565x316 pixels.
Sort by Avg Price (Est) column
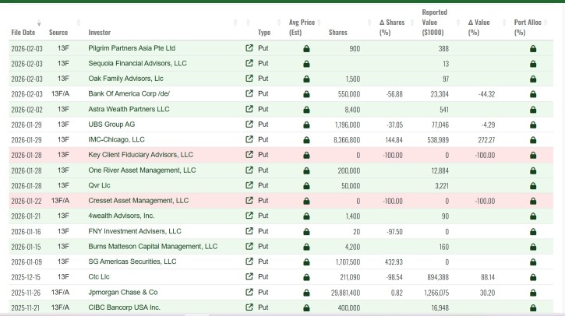[x=302, y=27]
